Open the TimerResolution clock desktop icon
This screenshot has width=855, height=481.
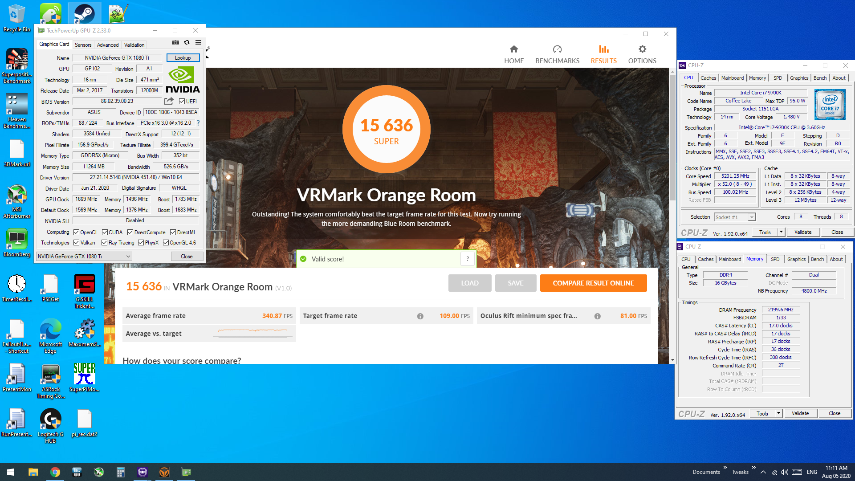click(x=16, y=288)
